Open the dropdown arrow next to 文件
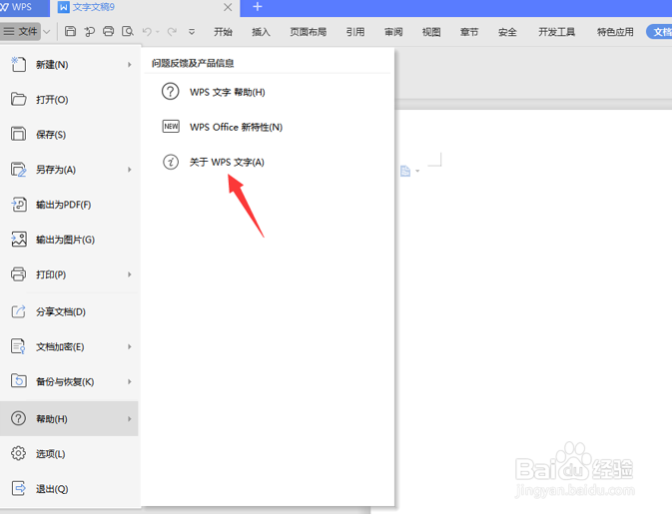Viewport: 672px width, 514px height. [47, 32]
